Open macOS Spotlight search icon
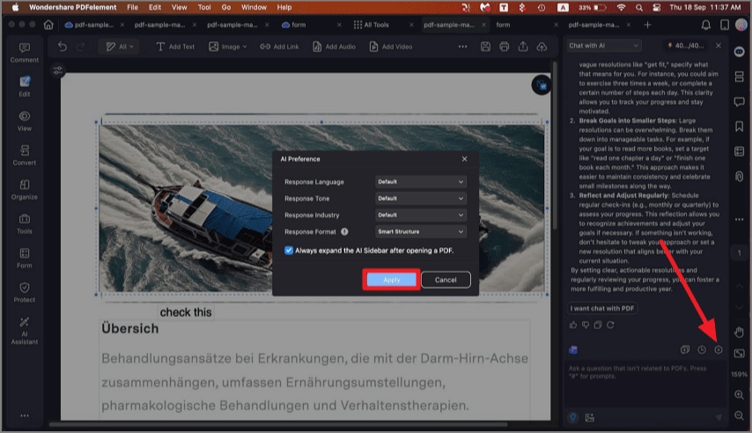 tap(638, 7)
